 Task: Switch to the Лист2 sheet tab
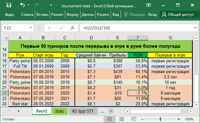[42, 111]
